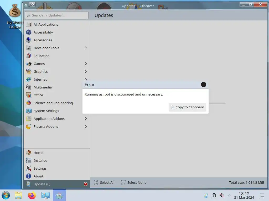Click the Installed list icon
Screen dimensions: 269x201
click(x=29, y=160)
